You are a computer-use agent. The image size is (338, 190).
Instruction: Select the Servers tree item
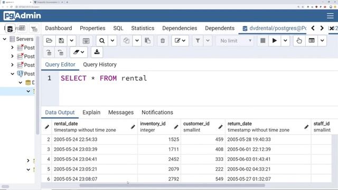[x=25, y=39]
